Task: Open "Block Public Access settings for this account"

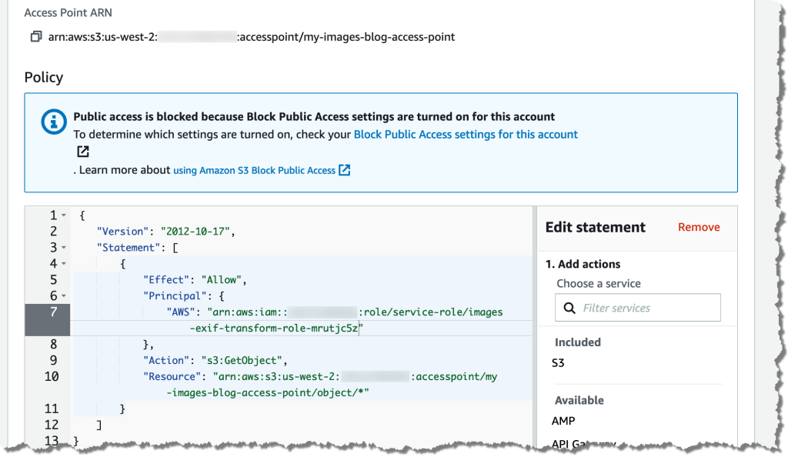Action: [465, 134]
